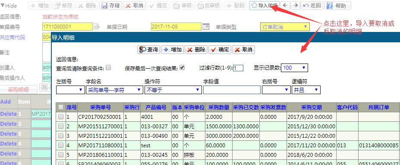
Task: Click 取消 in the top toolbar
Action: click(x=135, y=6)
